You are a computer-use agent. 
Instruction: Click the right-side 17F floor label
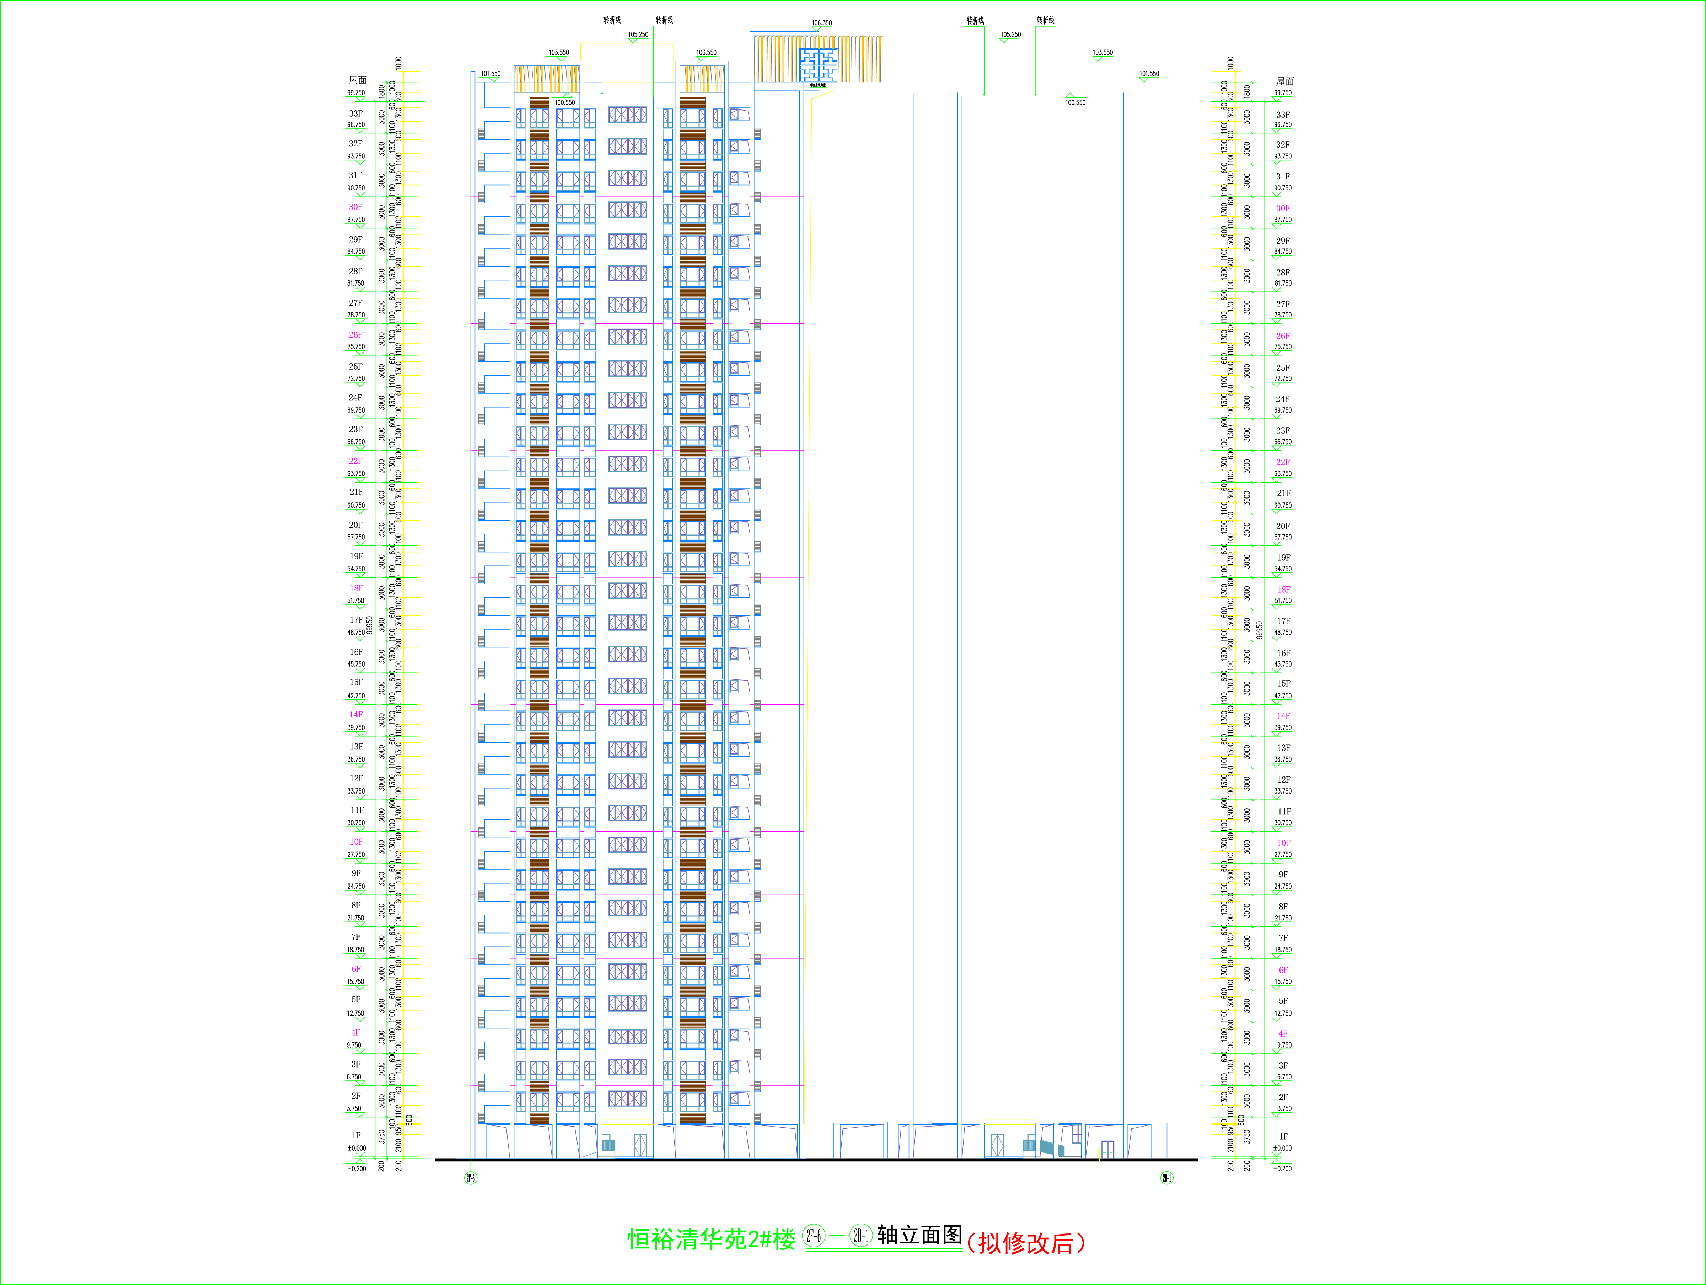point(1283,622)
